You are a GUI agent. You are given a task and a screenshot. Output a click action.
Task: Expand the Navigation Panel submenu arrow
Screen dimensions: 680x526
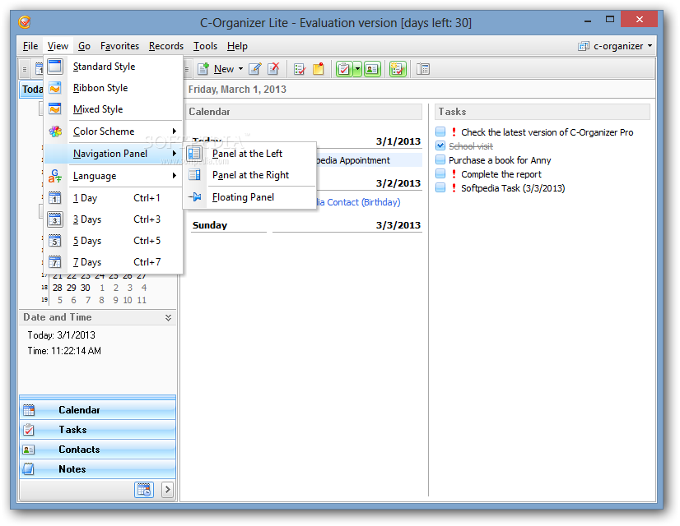pos(175,153)
